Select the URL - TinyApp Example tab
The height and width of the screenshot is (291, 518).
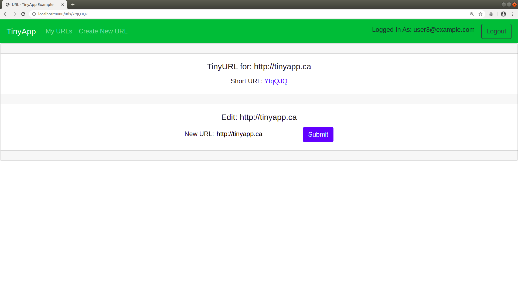pyautogui.click(x=32, y=5)
